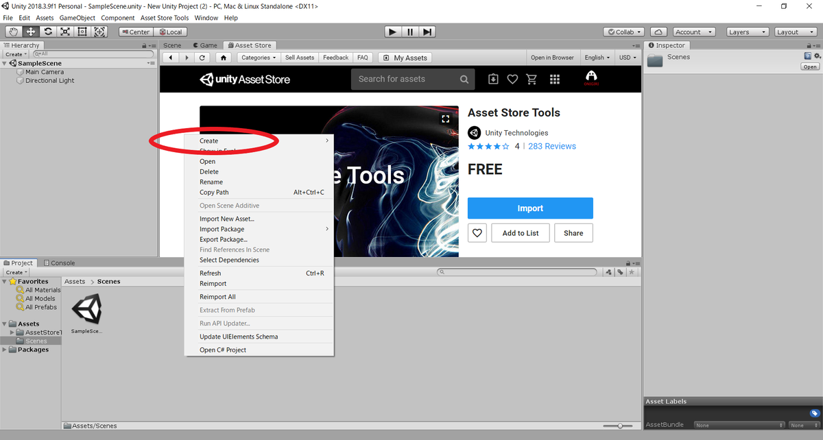
Task: Open the GameObject menu
Action: pos(77,18)
